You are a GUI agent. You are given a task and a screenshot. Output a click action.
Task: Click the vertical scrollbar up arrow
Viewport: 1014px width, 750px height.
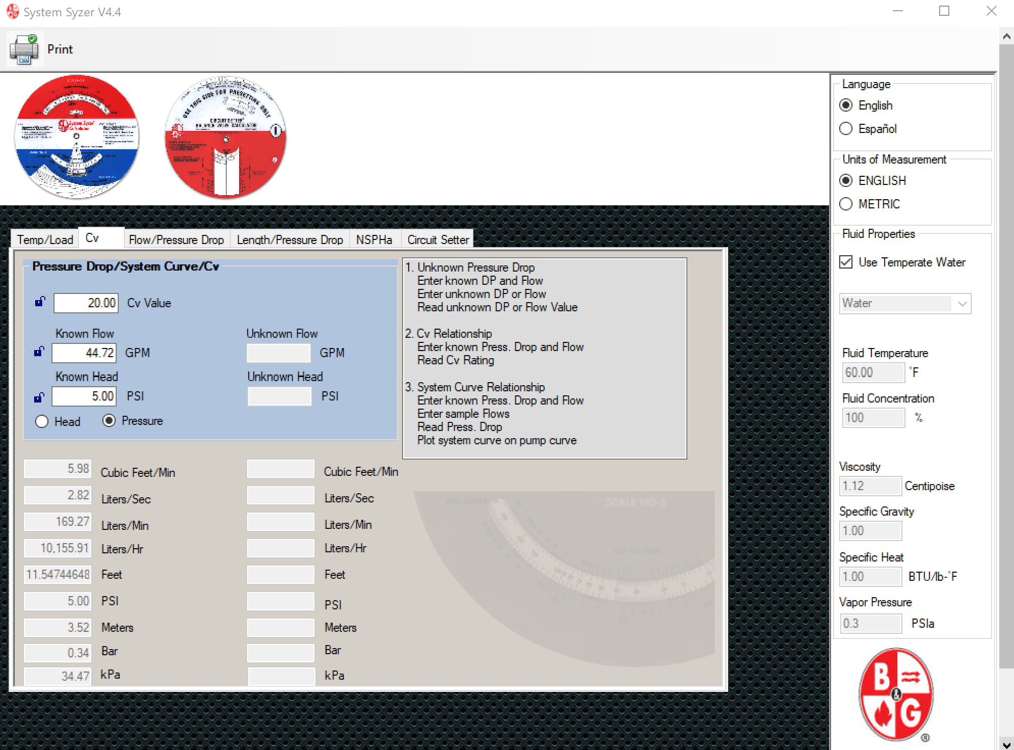(x=1006, y=36)
